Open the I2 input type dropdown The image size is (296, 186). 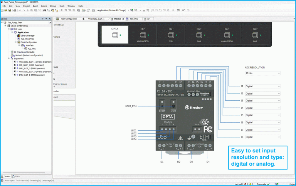262,93
